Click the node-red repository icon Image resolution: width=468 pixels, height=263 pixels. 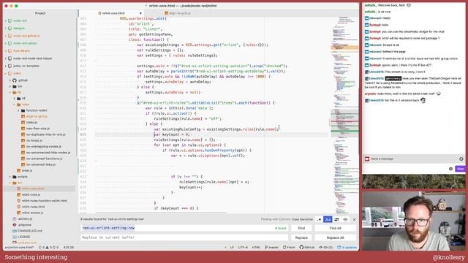tap(10, 20)
